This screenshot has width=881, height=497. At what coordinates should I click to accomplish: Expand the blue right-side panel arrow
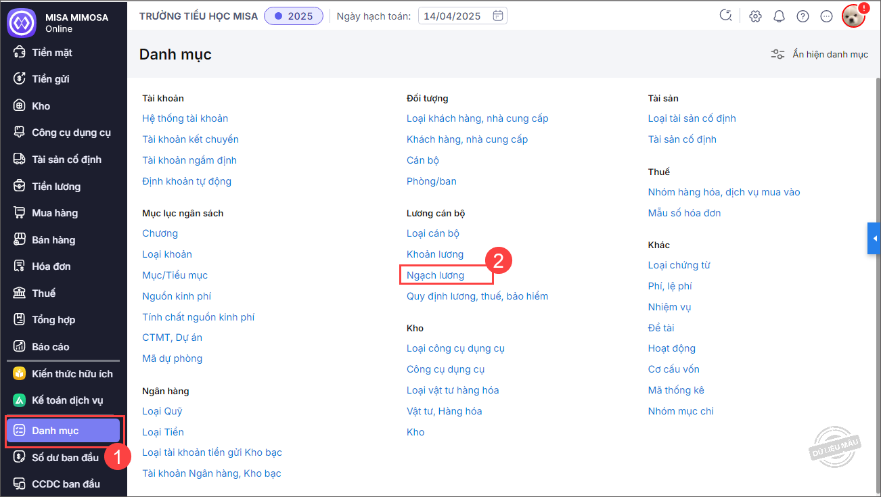[874, 239]
